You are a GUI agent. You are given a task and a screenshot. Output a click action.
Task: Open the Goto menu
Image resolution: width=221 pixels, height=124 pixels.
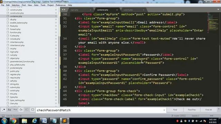click(36, 5)
